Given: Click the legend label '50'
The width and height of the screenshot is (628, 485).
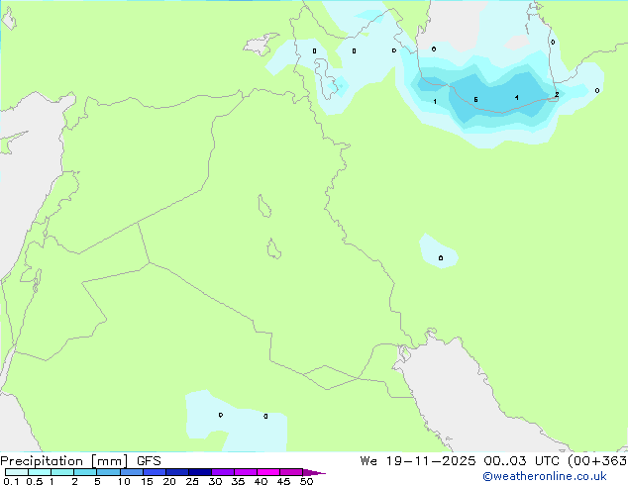Looking at the screenshot, I should tap(306, 481).
